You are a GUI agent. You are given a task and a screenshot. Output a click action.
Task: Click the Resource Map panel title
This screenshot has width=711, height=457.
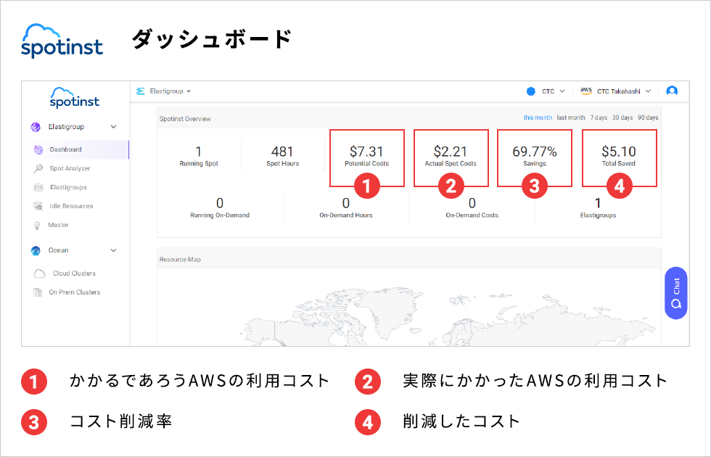pos(180,260)
